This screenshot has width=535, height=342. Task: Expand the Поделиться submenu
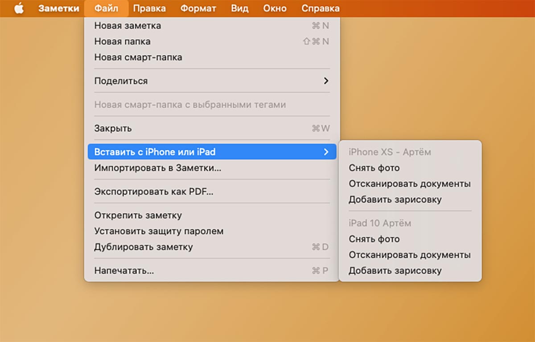212,81
